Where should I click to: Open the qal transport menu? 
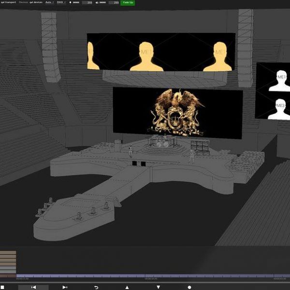point(9,2)
